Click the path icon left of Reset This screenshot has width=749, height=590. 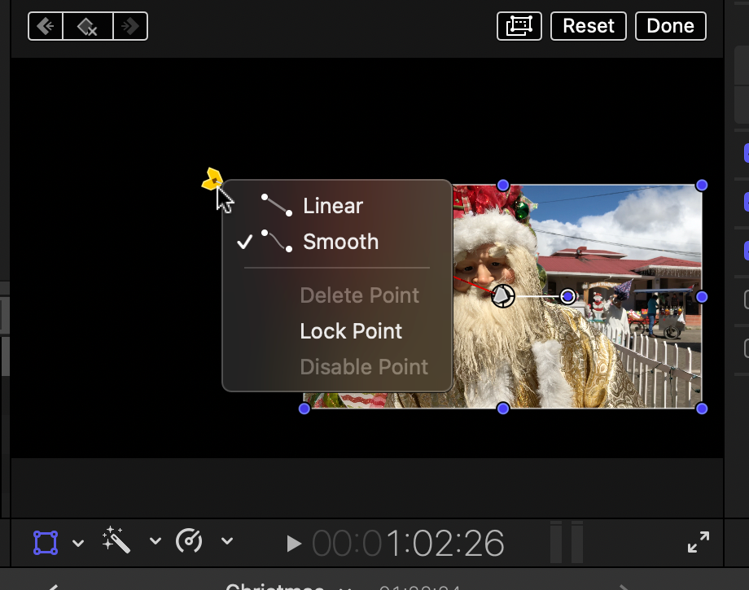[519, 26]
